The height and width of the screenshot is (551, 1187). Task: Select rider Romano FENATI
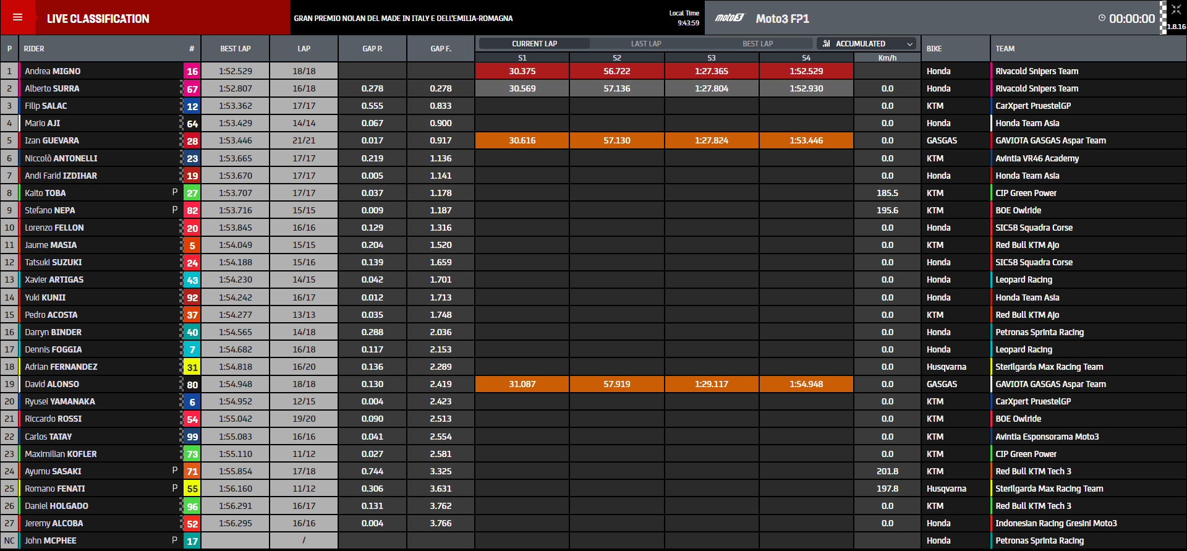coord(55,489)
